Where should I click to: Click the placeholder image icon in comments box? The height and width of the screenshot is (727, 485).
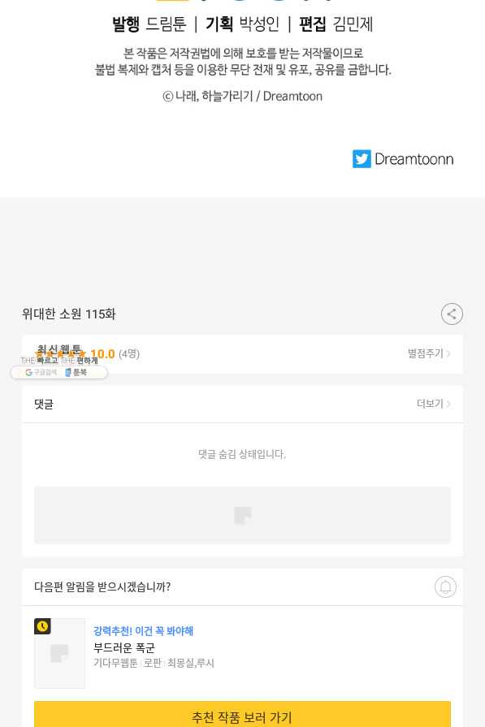click(242, 515)
